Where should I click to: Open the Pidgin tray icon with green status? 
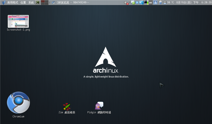click(x=133, y=3)
